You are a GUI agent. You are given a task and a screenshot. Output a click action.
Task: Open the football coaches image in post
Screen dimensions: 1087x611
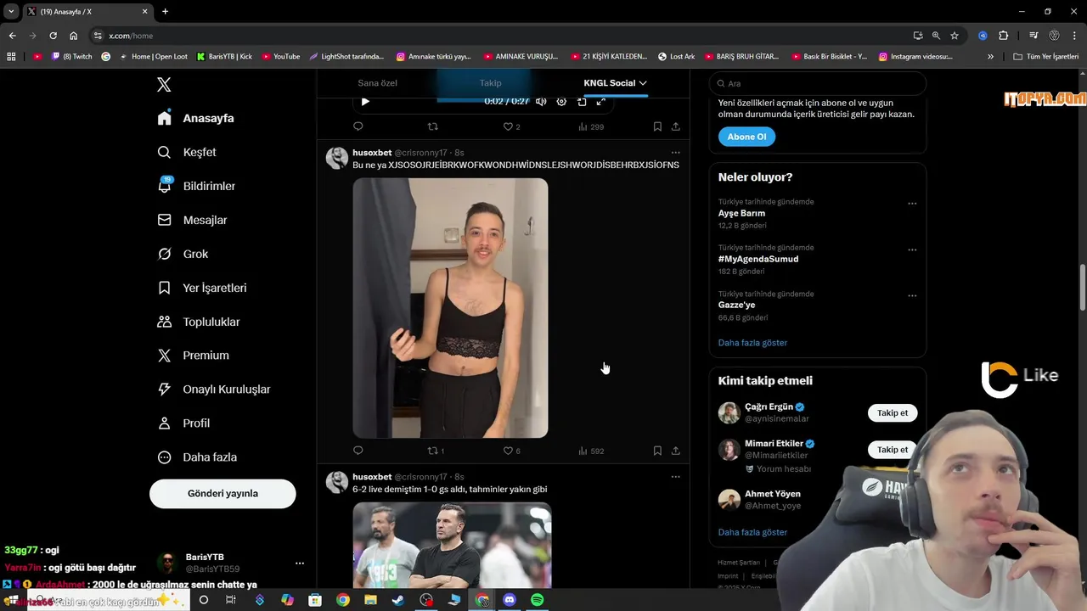click(x=452, y=545)
